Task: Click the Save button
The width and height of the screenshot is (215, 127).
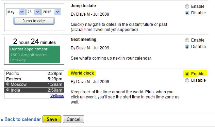Action: pyautogui.click(x=52, y=119)
